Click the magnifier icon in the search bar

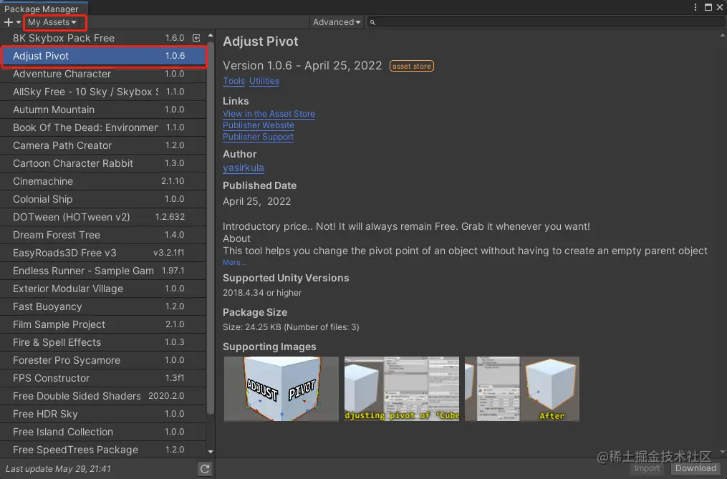coord(372,22)
